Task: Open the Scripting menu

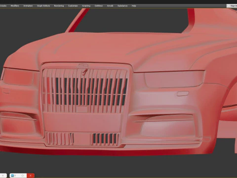Action: coord(86,6)
